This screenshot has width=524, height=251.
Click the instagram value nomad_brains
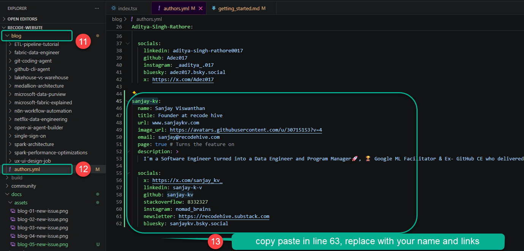click(193, 209)
